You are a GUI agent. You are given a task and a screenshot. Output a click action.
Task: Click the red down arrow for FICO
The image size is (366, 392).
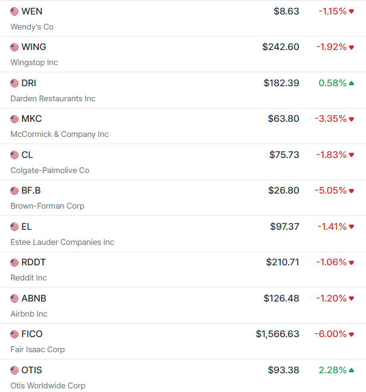pyautogui.click(x=352, y=334)
